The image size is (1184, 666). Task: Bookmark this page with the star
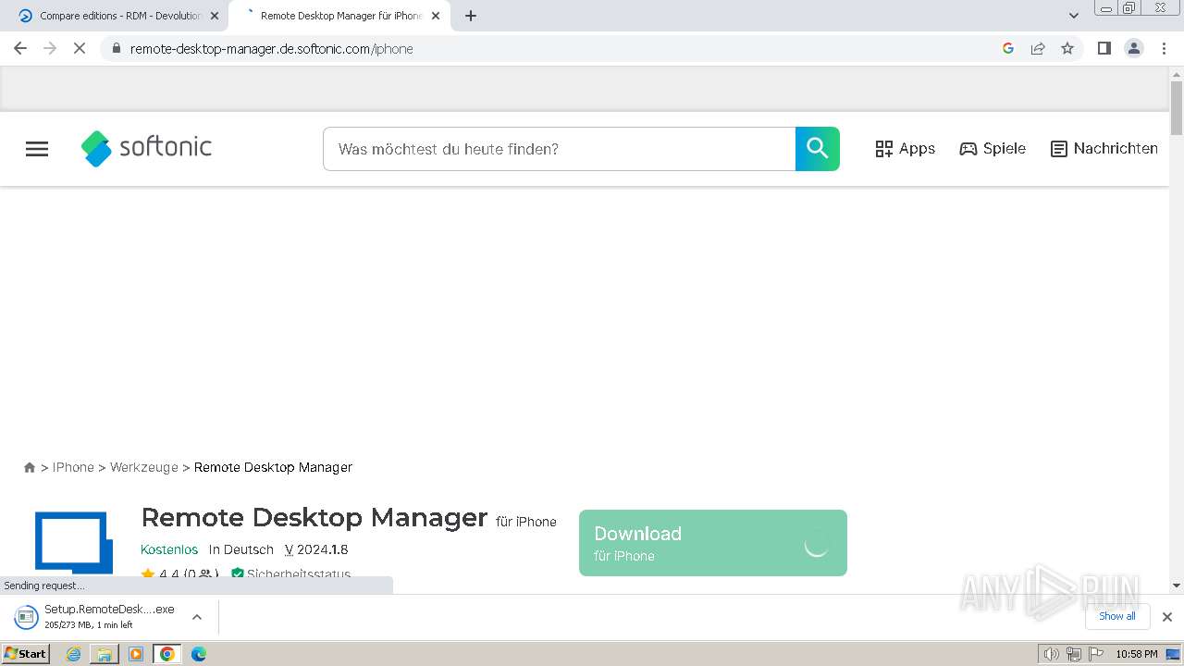(1067, 48)
